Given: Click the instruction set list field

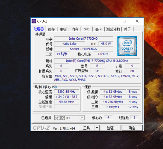Looking at the screenshot, I should 97,78.
